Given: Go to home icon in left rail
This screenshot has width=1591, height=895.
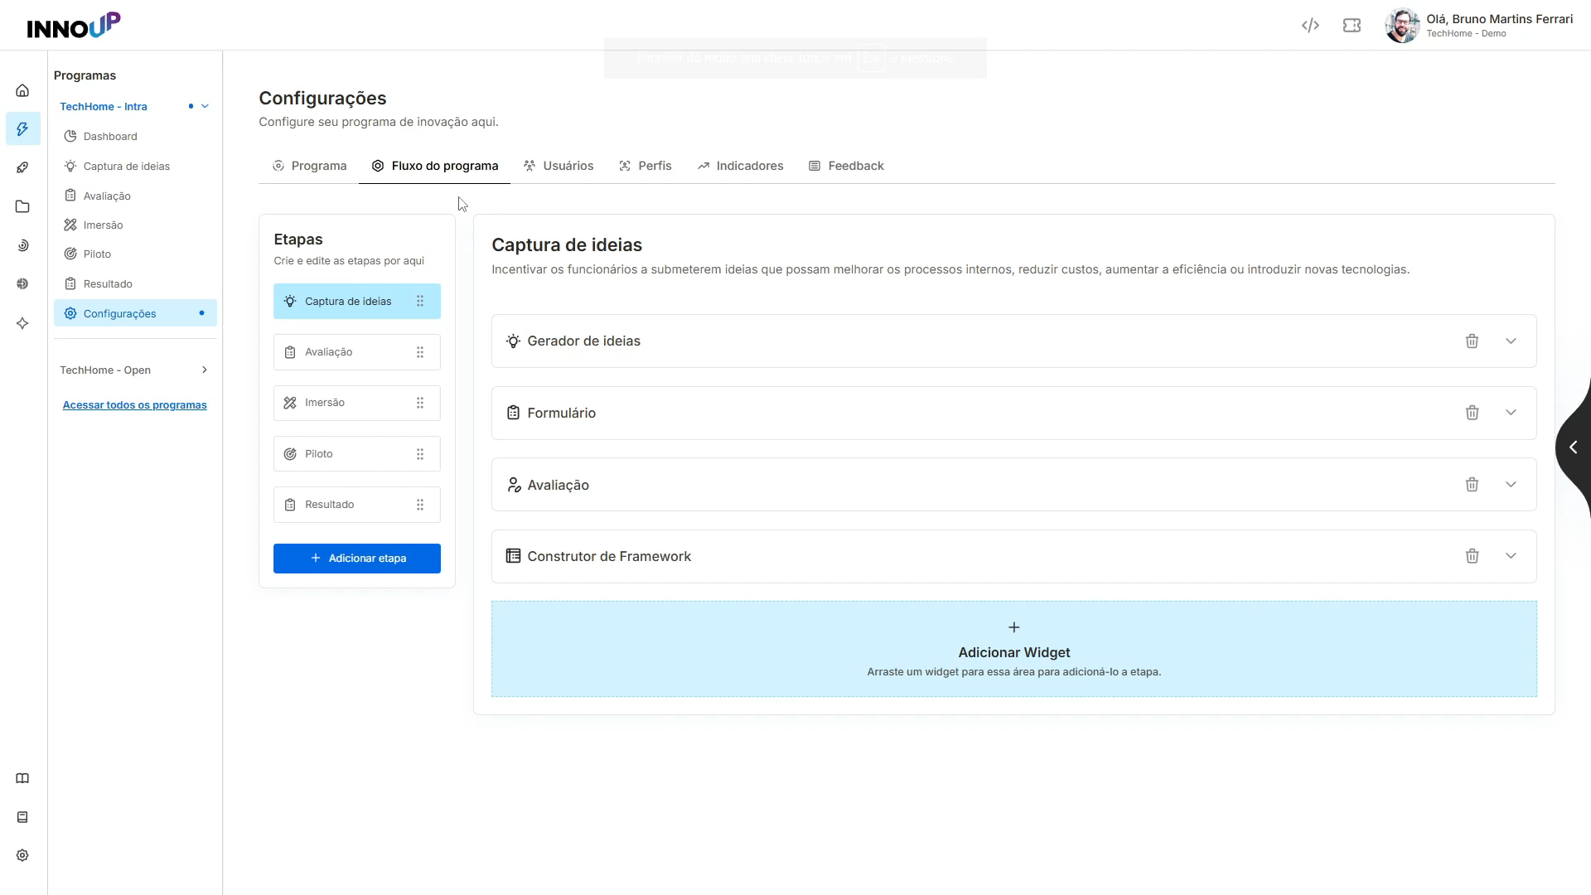Looking at the screenshot, I should (22, 90).
